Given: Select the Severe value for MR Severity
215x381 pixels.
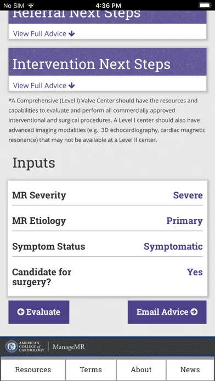Looking at the screenshot, I should pyautogui.click(x=188, y=195).
